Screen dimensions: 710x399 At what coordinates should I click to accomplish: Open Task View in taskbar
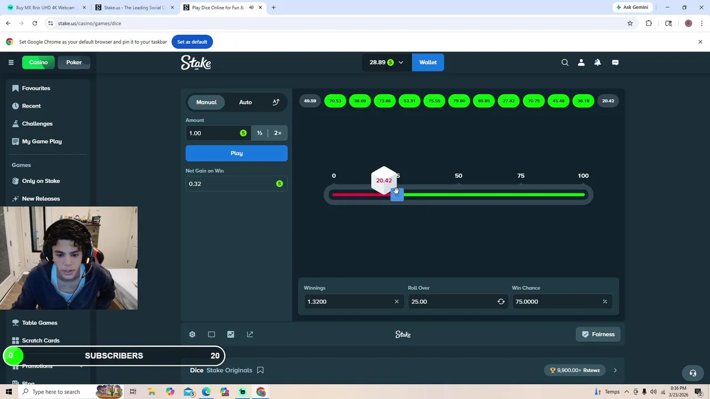coord(133,392)
